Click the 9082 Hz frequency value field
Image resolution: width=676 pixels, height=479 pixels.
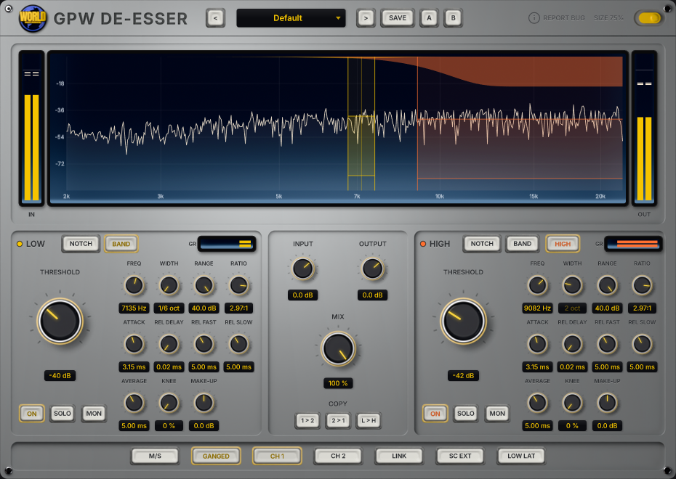(538, 308)
